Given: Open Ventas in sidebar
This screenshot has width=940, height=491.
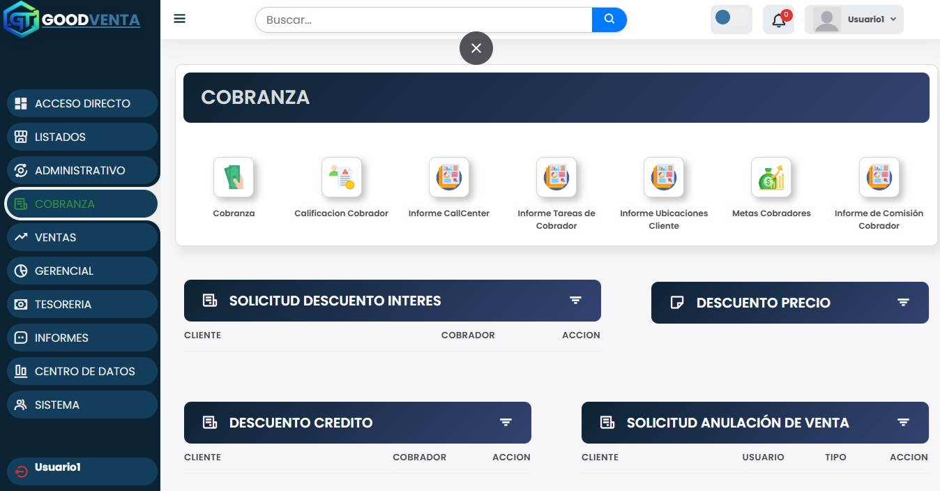Looking at the screenshot, I should (x=82, y=237).
